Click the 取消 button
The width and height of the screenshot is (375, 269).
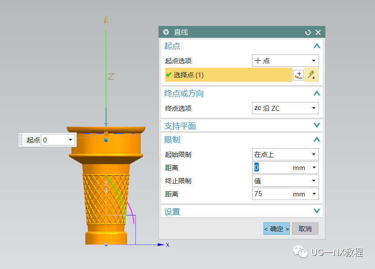click(x=305, y=229)
